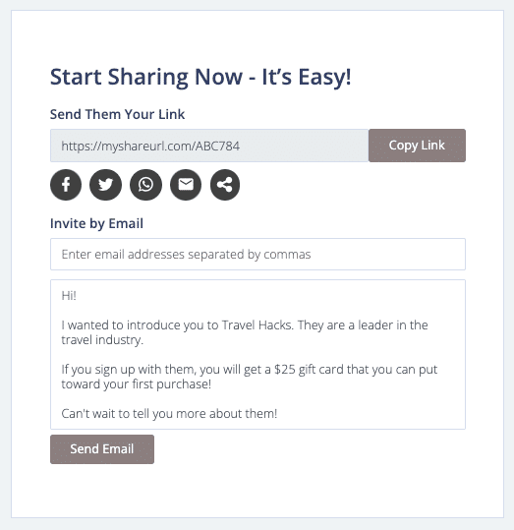Share the link on Facebook
Screen dimensions: 514x530
tap(66, 185)
